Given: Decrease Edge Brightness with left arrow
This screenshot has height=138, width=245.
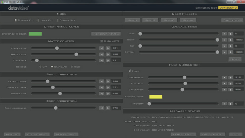Looking at the screenshot, I should (x=102, y=108).
